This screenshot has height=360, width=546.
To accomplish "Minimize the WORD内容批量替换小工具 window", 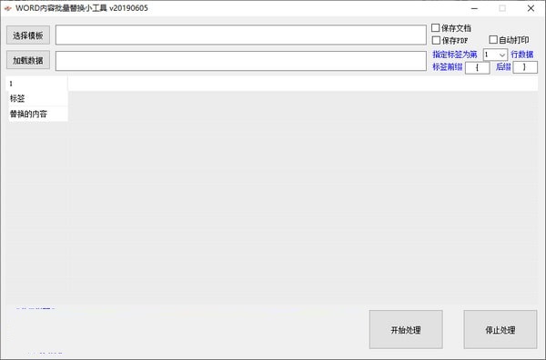I will click(474, 8).
